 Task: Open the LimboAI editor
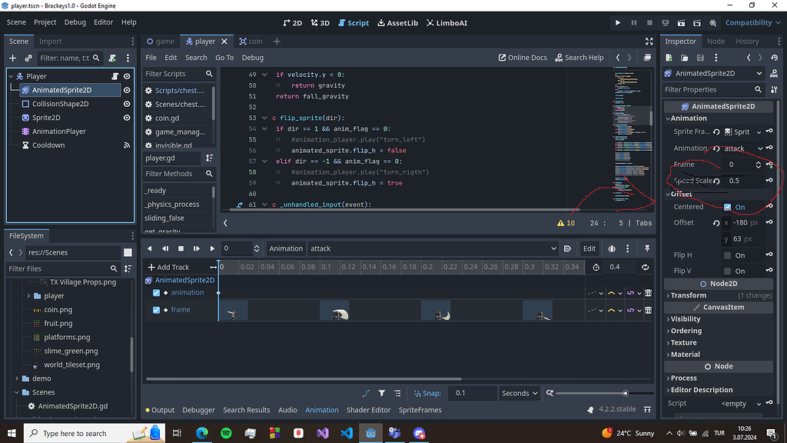pos(446,23)
